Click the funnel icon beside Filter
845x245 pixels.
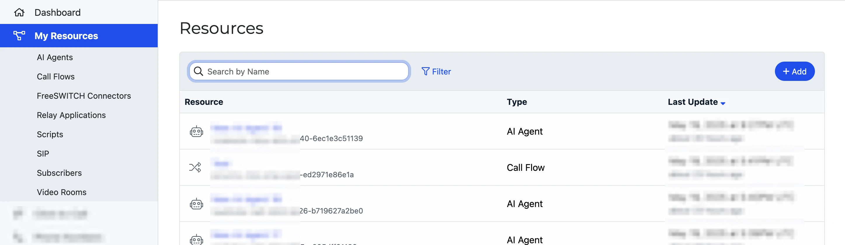click(425, 71)
